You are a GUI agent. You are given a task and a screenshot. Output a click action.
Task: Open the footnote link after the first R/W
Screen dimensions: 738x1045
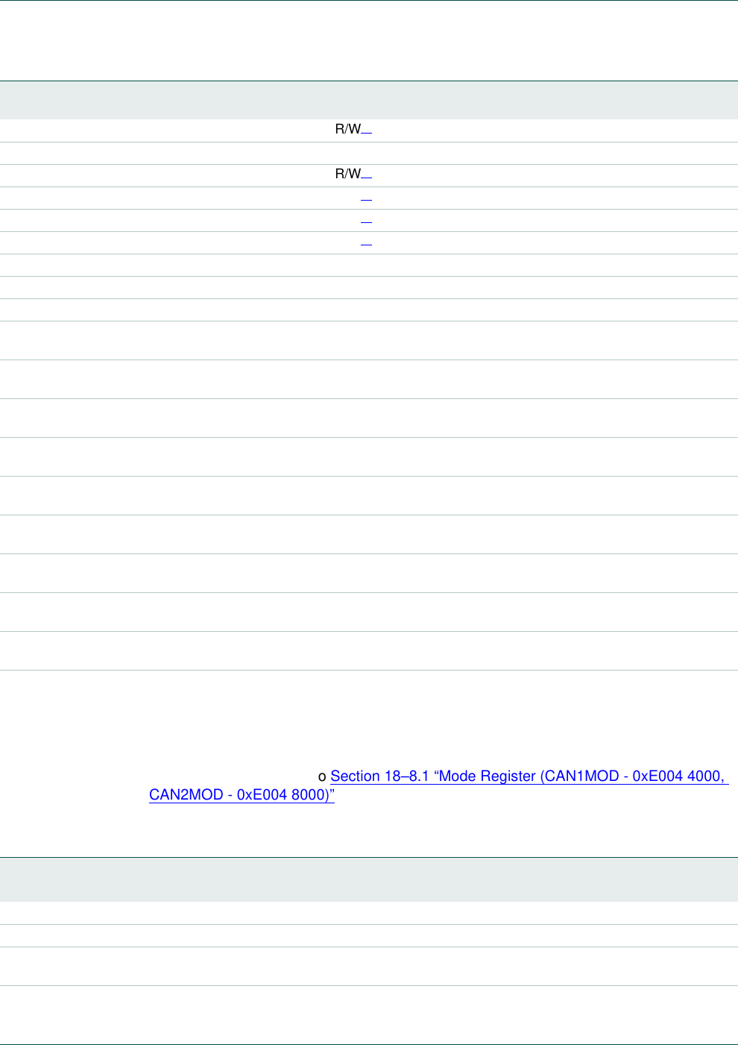(366, 131)
